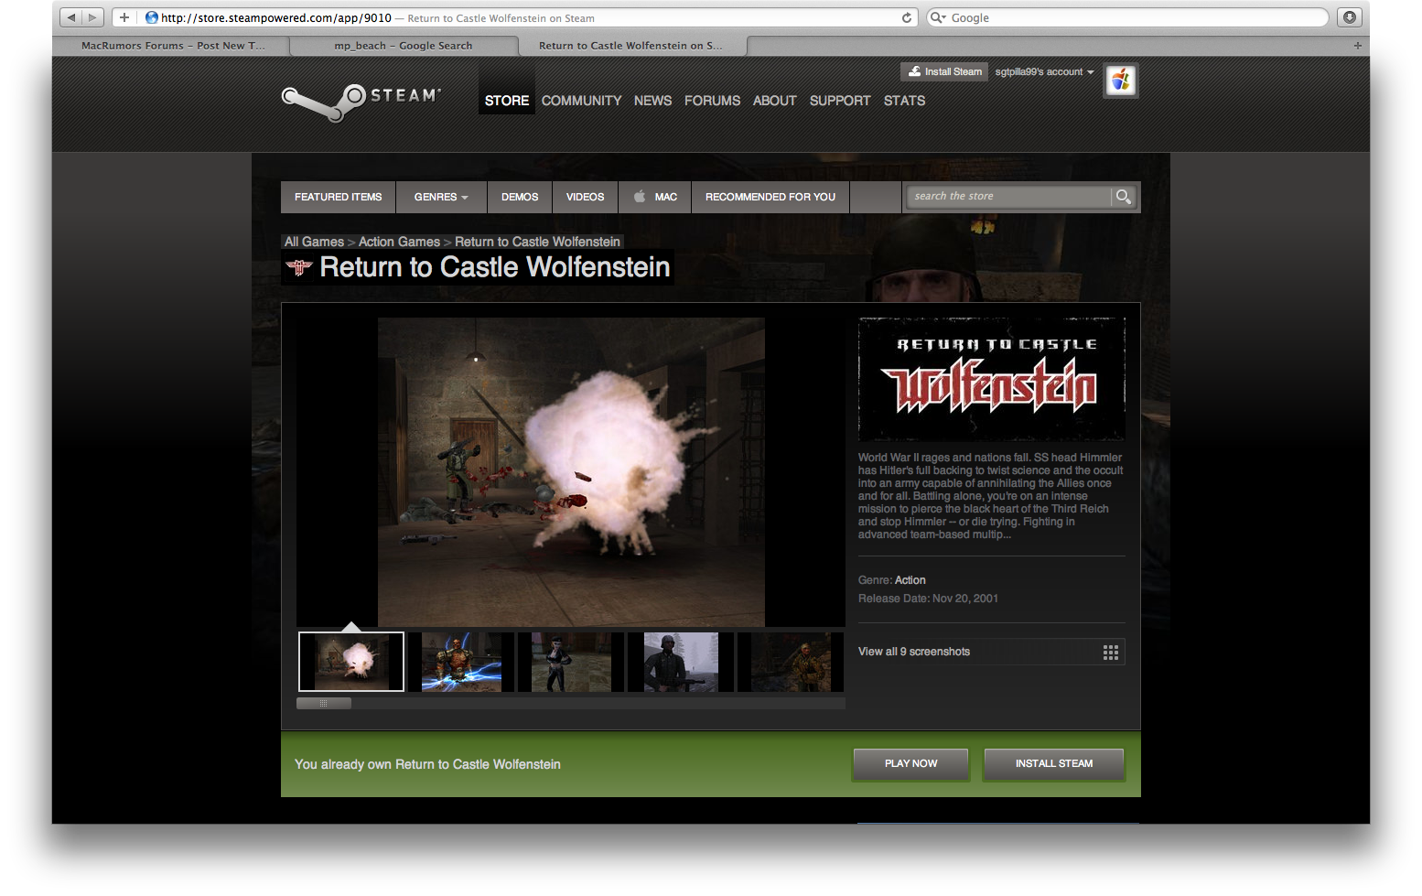
Task: Go forward with Safari's forward arrow
Action: point(93,17)
